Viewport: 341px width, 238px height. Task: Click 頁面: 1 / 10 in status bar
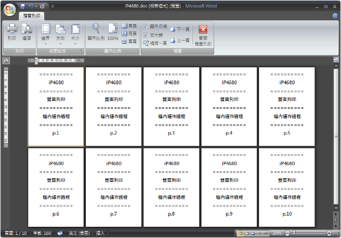(15, 233)
